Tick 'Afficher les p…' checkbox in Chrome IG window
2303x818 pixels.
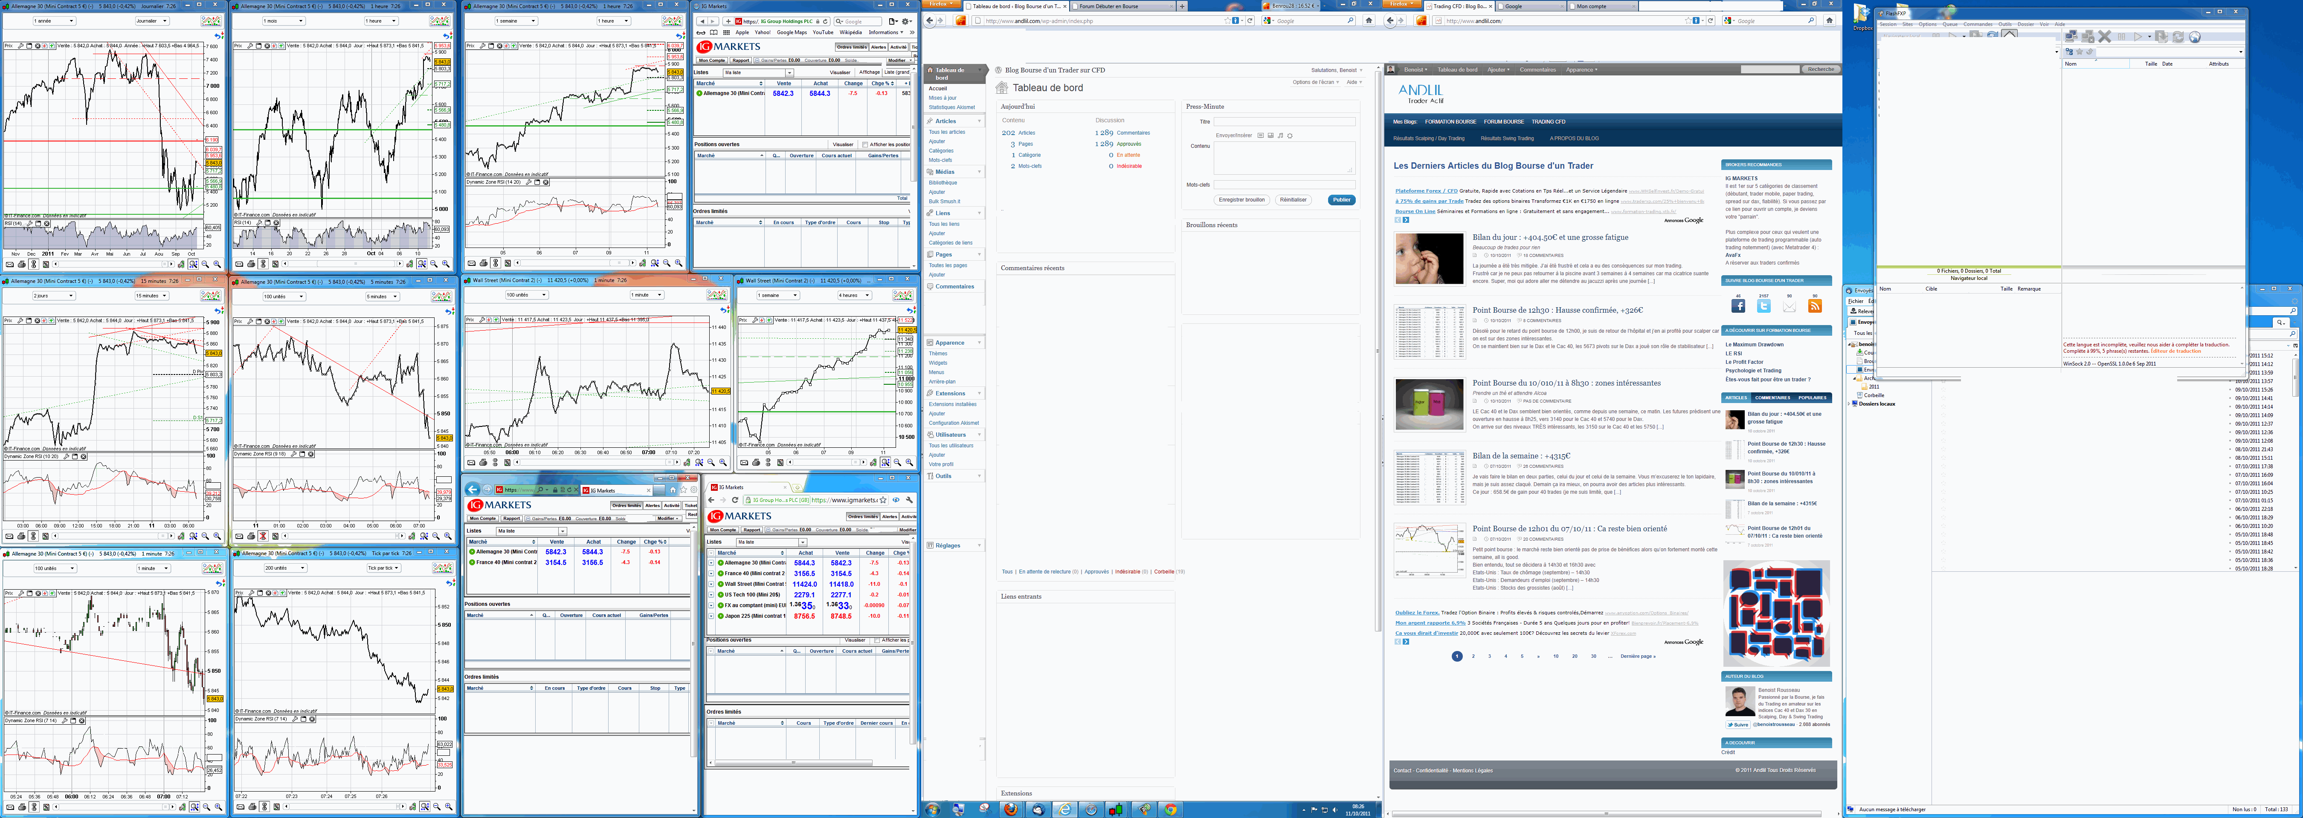[x=877, y=640]
